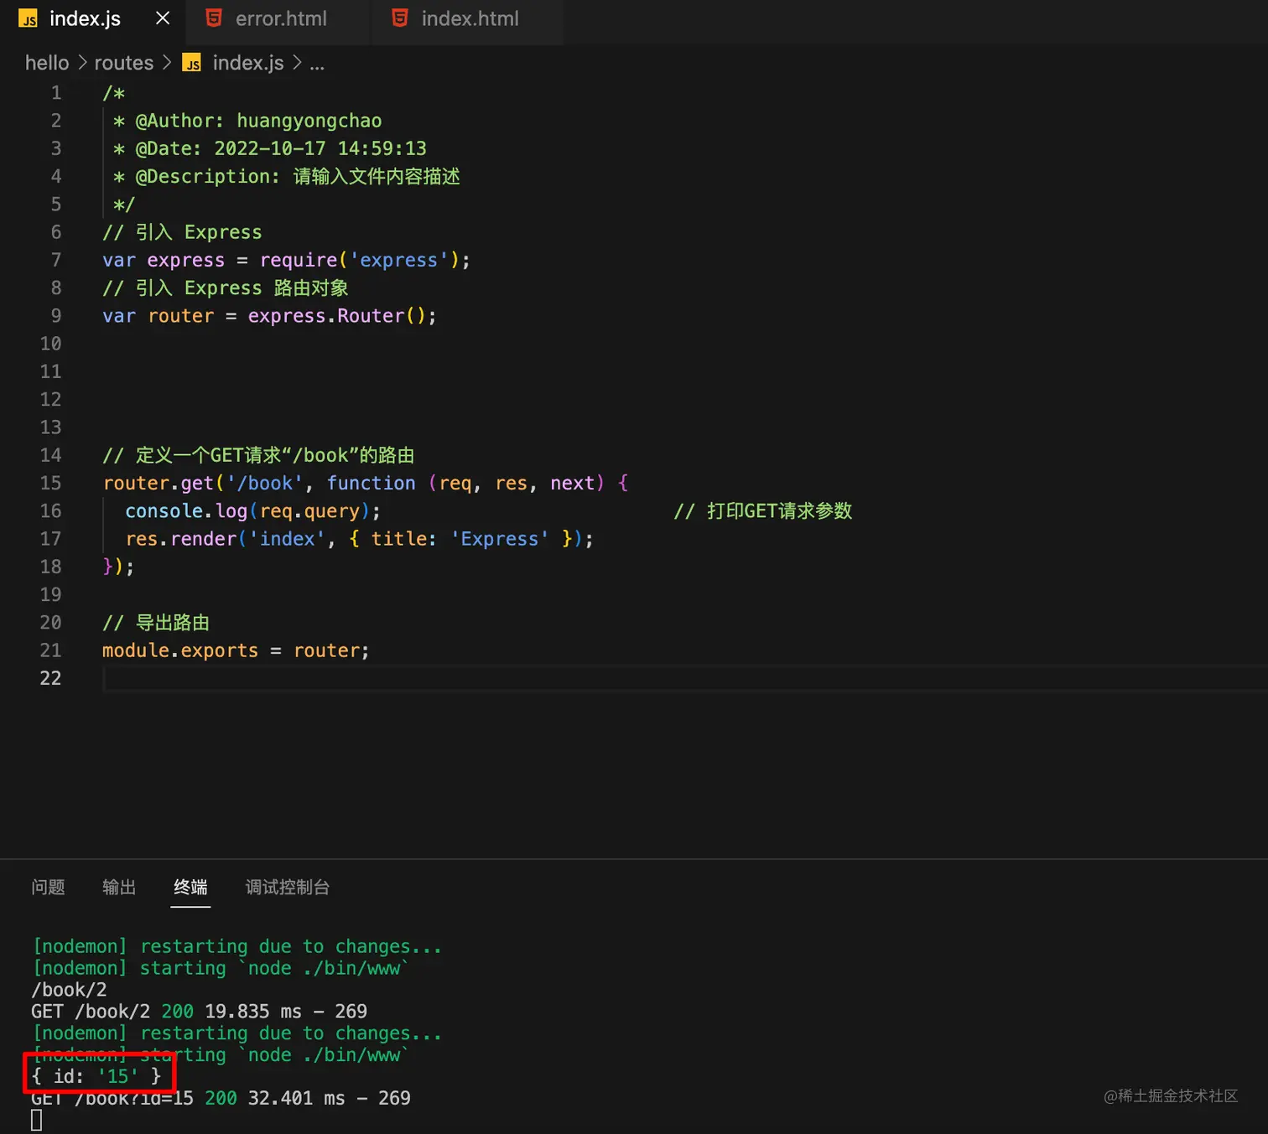Click the JS icon in the breadcrumb
Viewport: 1268px width, 1134px height.
click(x=192, y=64)
